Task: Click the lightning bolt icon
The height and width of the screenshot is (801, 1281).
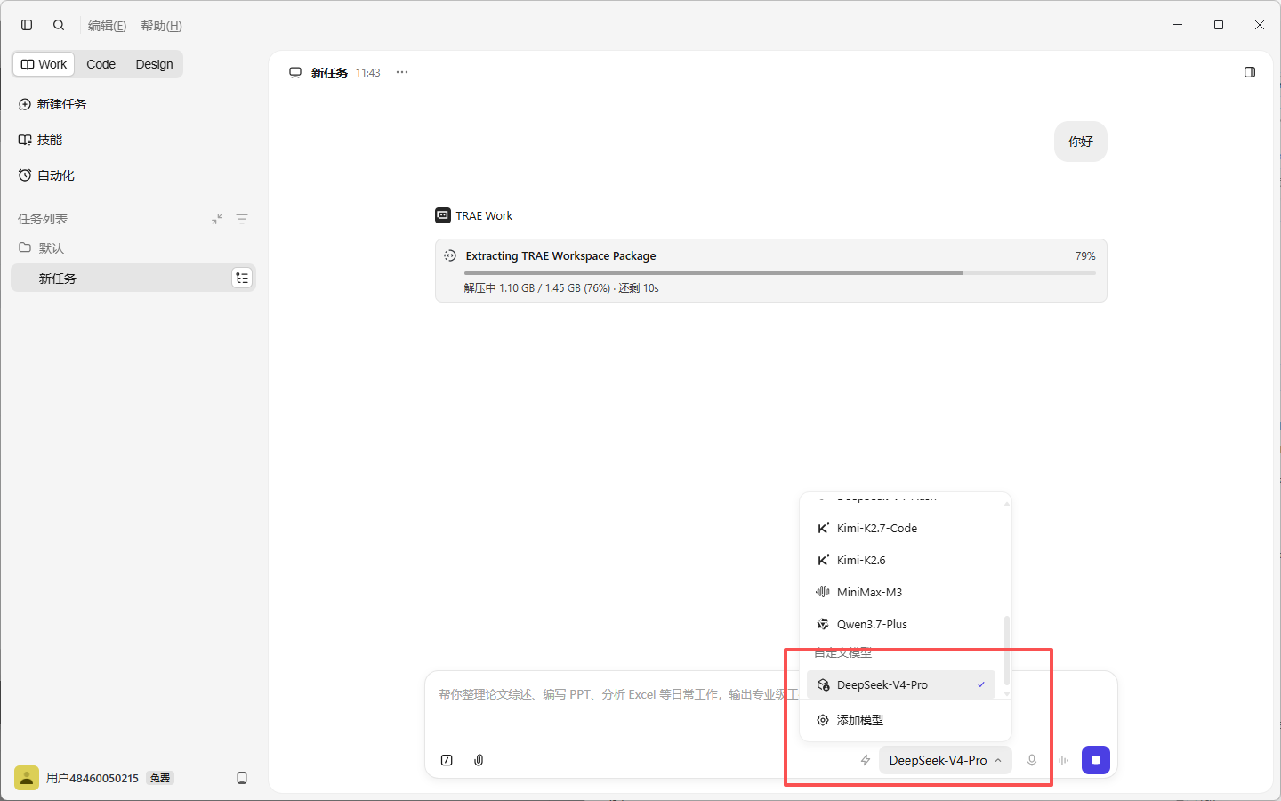Action: click(x=865, y=760)
